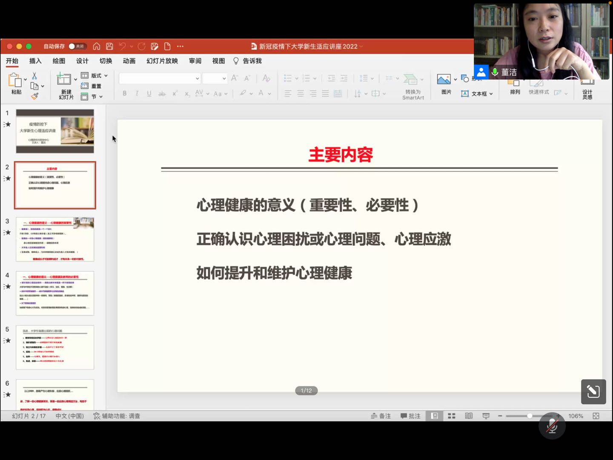The width and height of the screenshot is (613, 460).
Task: Switch to the 幻灯片放映 tab
Action: [x=162, y=61]
